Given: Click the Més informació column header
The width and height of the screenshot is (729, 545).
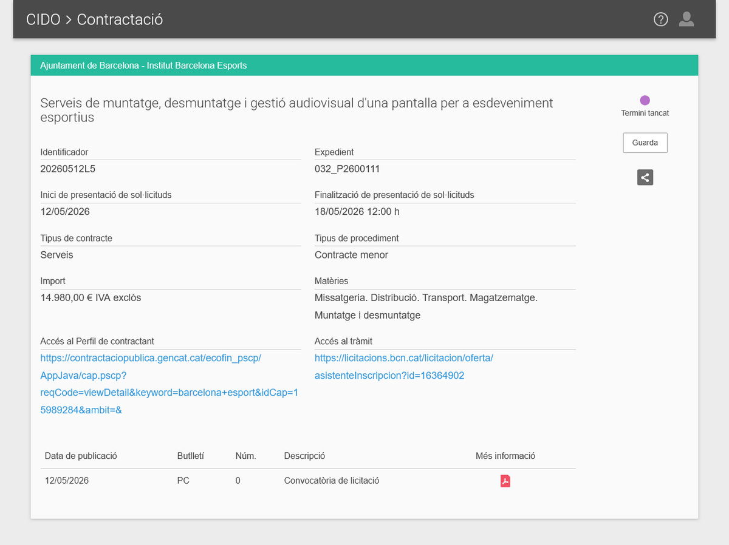Looking at the screenshot, I should (x=505, y=456).
